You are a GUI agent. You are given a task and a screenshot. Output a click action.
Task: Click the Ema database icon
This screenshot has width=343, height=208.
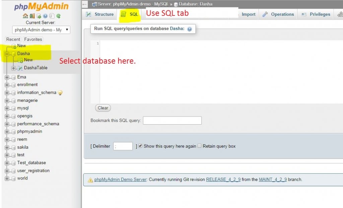pos(13,77)
